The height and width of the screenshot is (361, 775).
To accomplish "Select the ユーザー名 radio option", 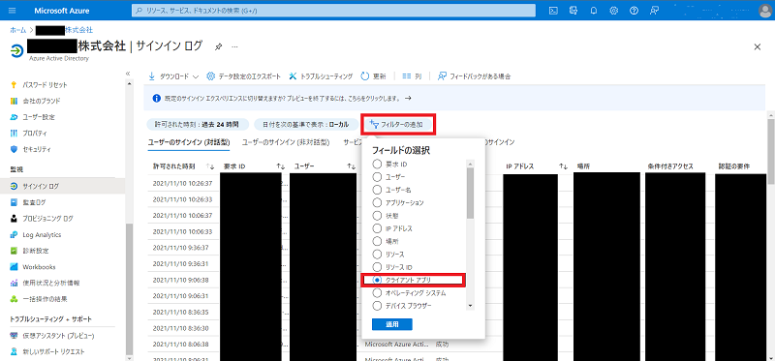I will point(377,189).
